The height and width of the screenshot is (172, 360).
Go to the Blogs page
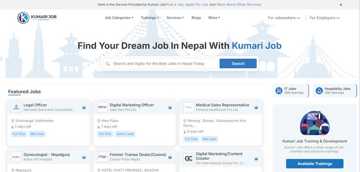pyautogui.click(x=196, y=18)
